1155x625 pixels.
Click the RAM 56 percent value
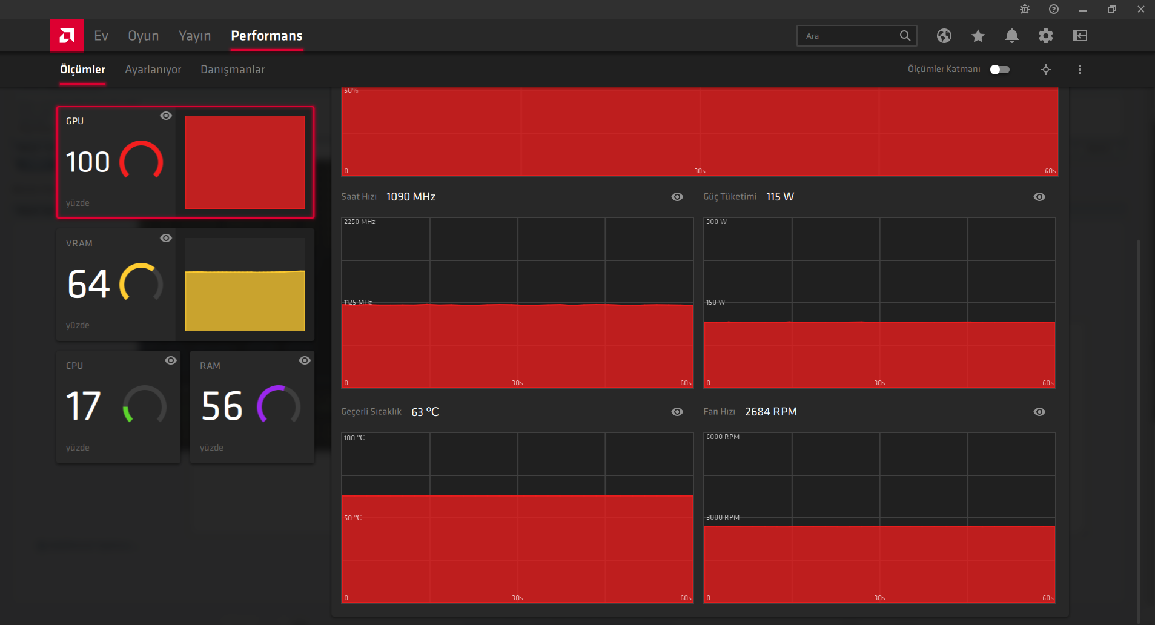click(x=222, y=406)
